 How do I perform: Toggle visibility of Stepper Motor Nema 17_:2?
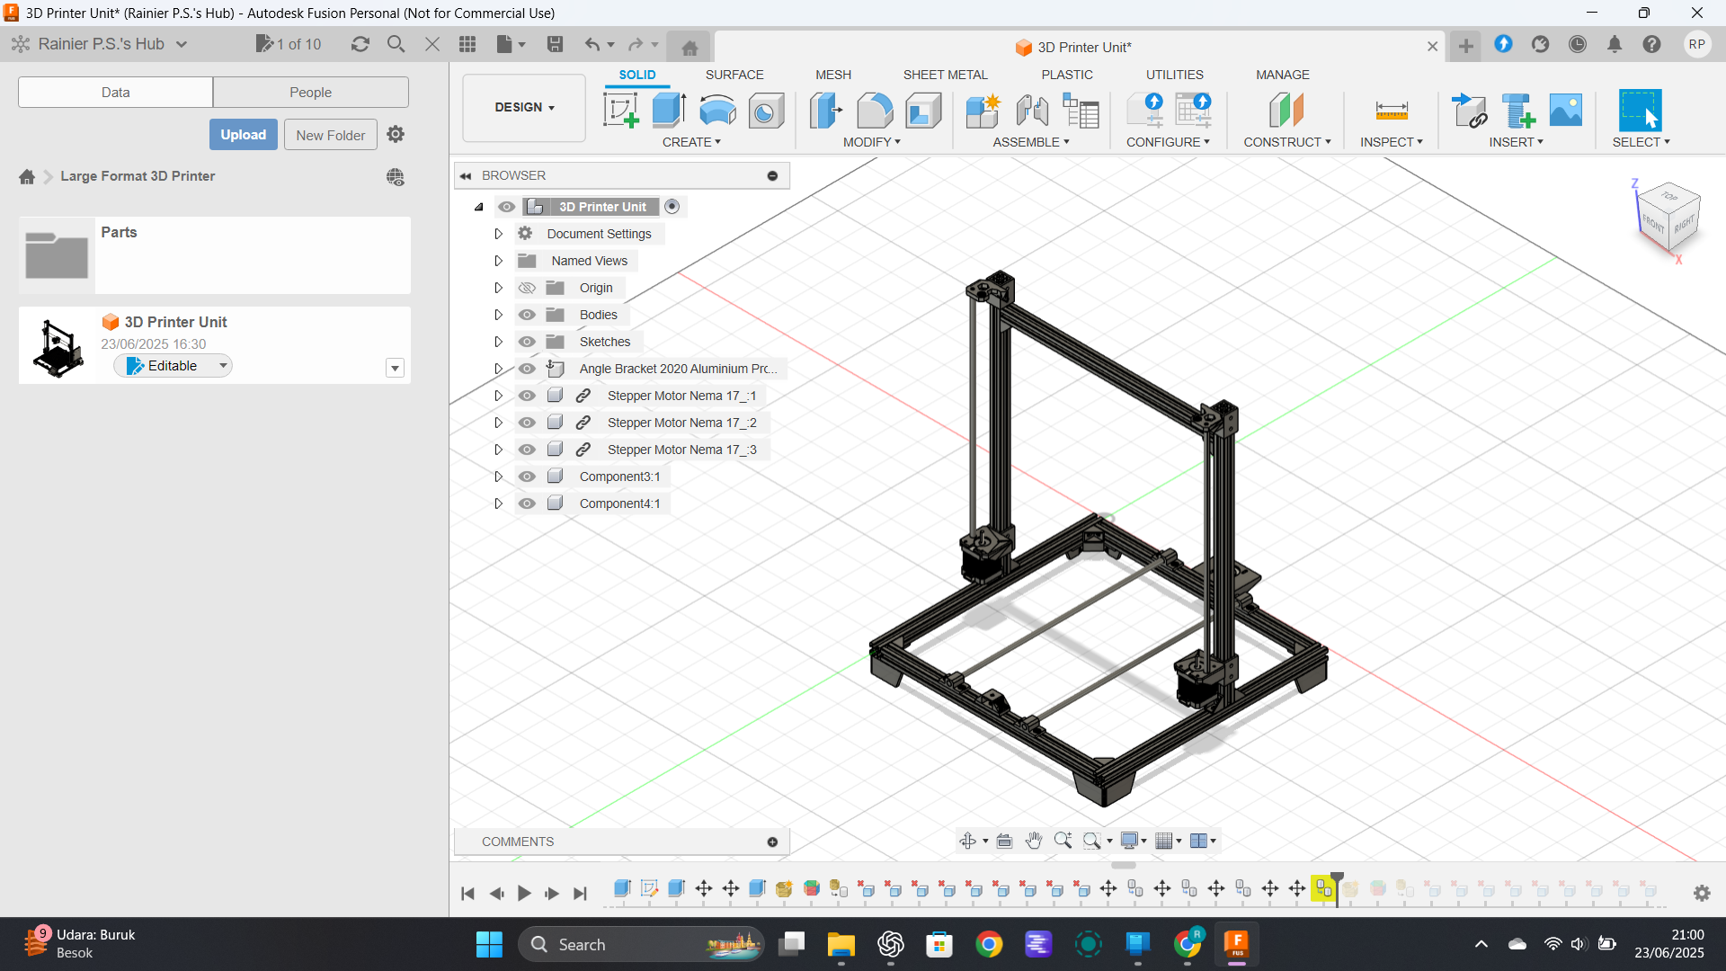tap(527, 422)
